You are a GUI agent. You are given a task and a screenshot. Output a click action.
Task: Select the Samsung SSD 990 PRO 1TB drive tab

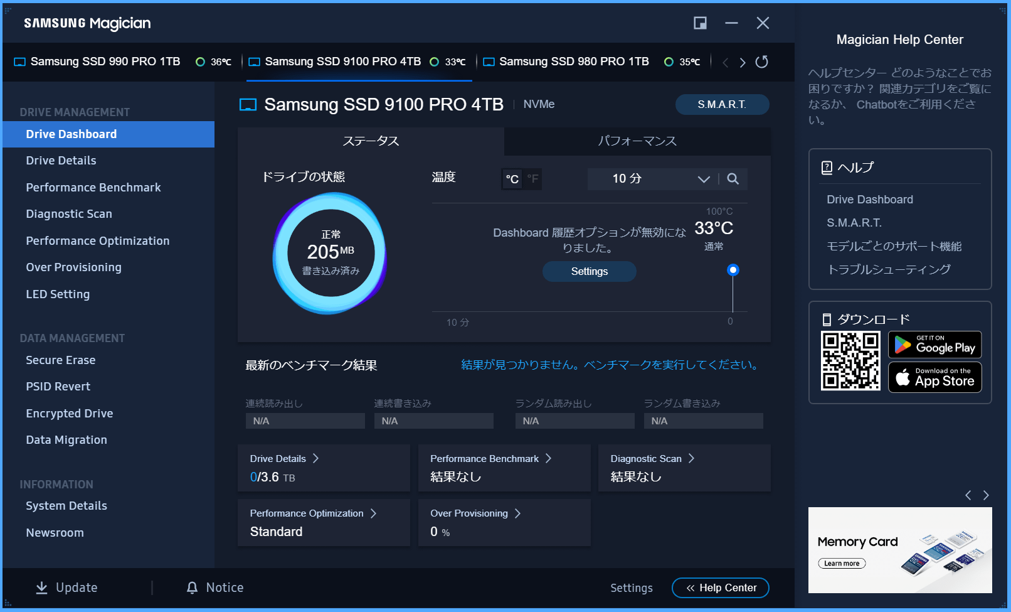(x=123, y=62)
